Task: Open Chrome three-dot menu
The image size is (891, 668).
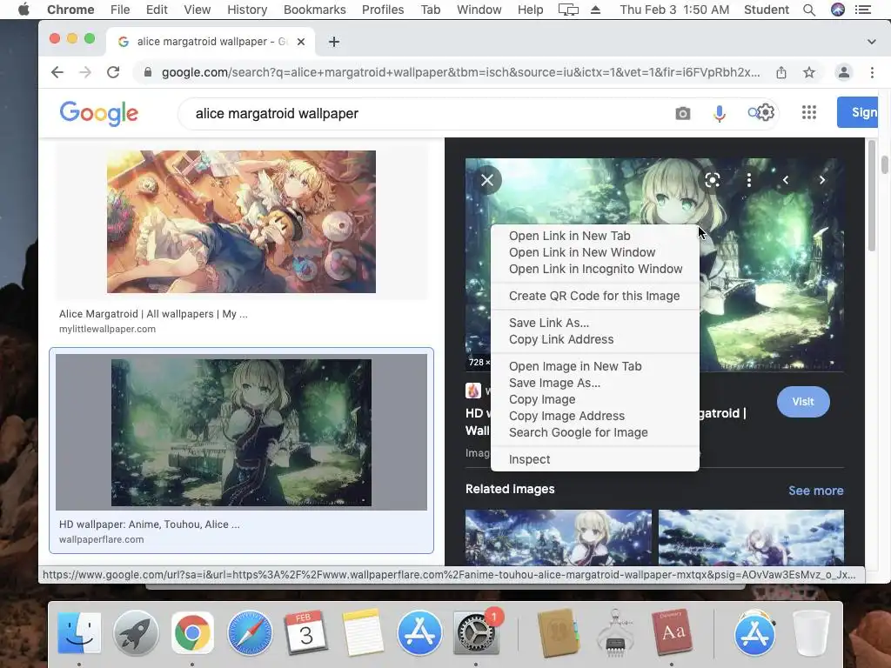Action: [x=872, y=72]
